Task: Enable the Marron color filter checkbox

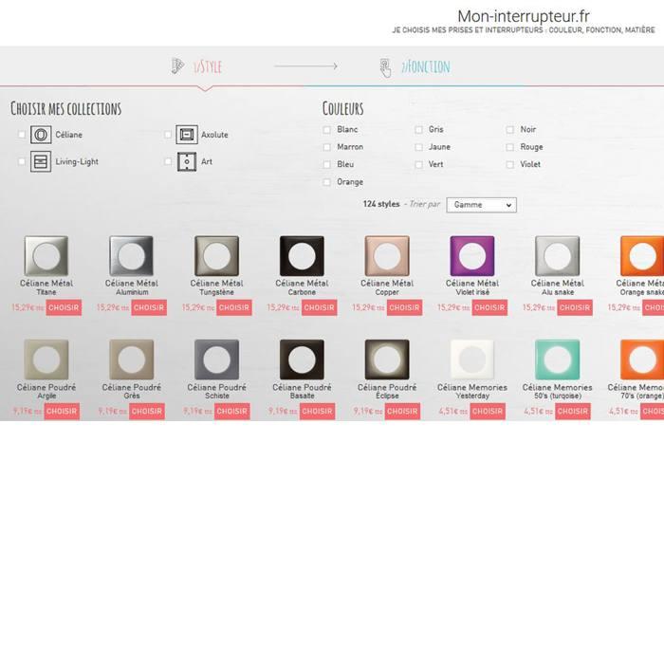Action: 326,147
